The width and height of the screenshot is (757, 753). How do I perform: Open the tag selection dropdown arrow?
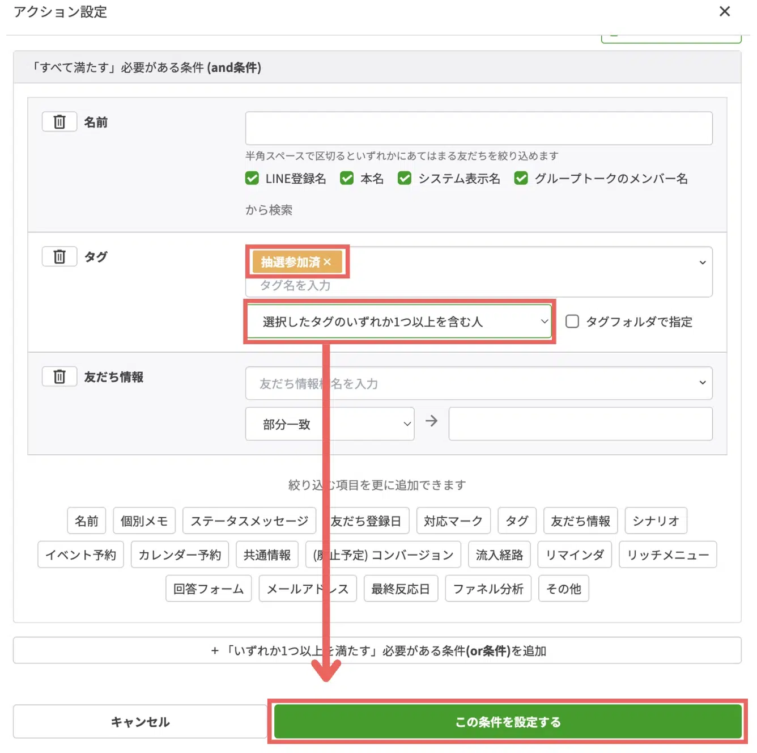click(703, 263)
